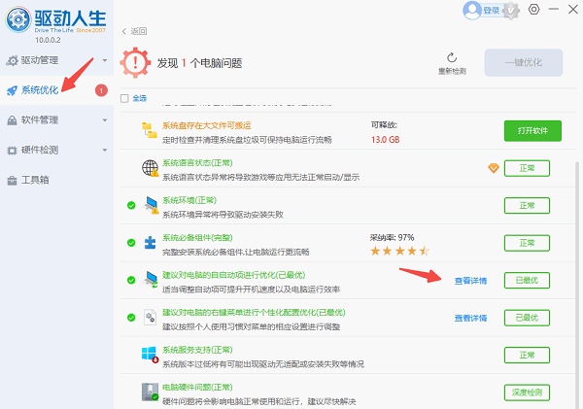Image resolution: width=583 pixels, height=409 pixels.
Task: Click the puzzle piece icon for 系统必备组件
Action: (150, 243)
